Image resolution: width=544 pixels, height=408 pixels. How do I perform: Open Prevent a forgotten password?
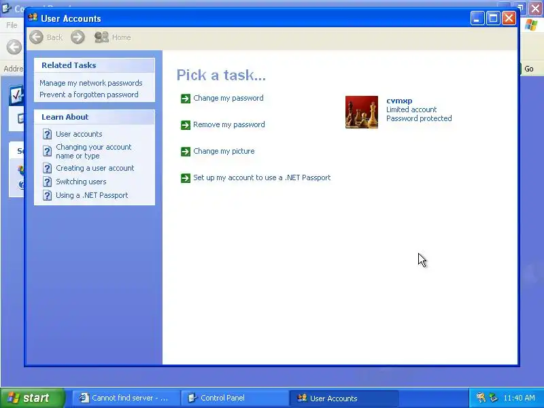pos(89,95)
